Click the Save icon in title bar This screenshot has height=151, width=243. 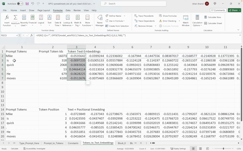point(27,4)
